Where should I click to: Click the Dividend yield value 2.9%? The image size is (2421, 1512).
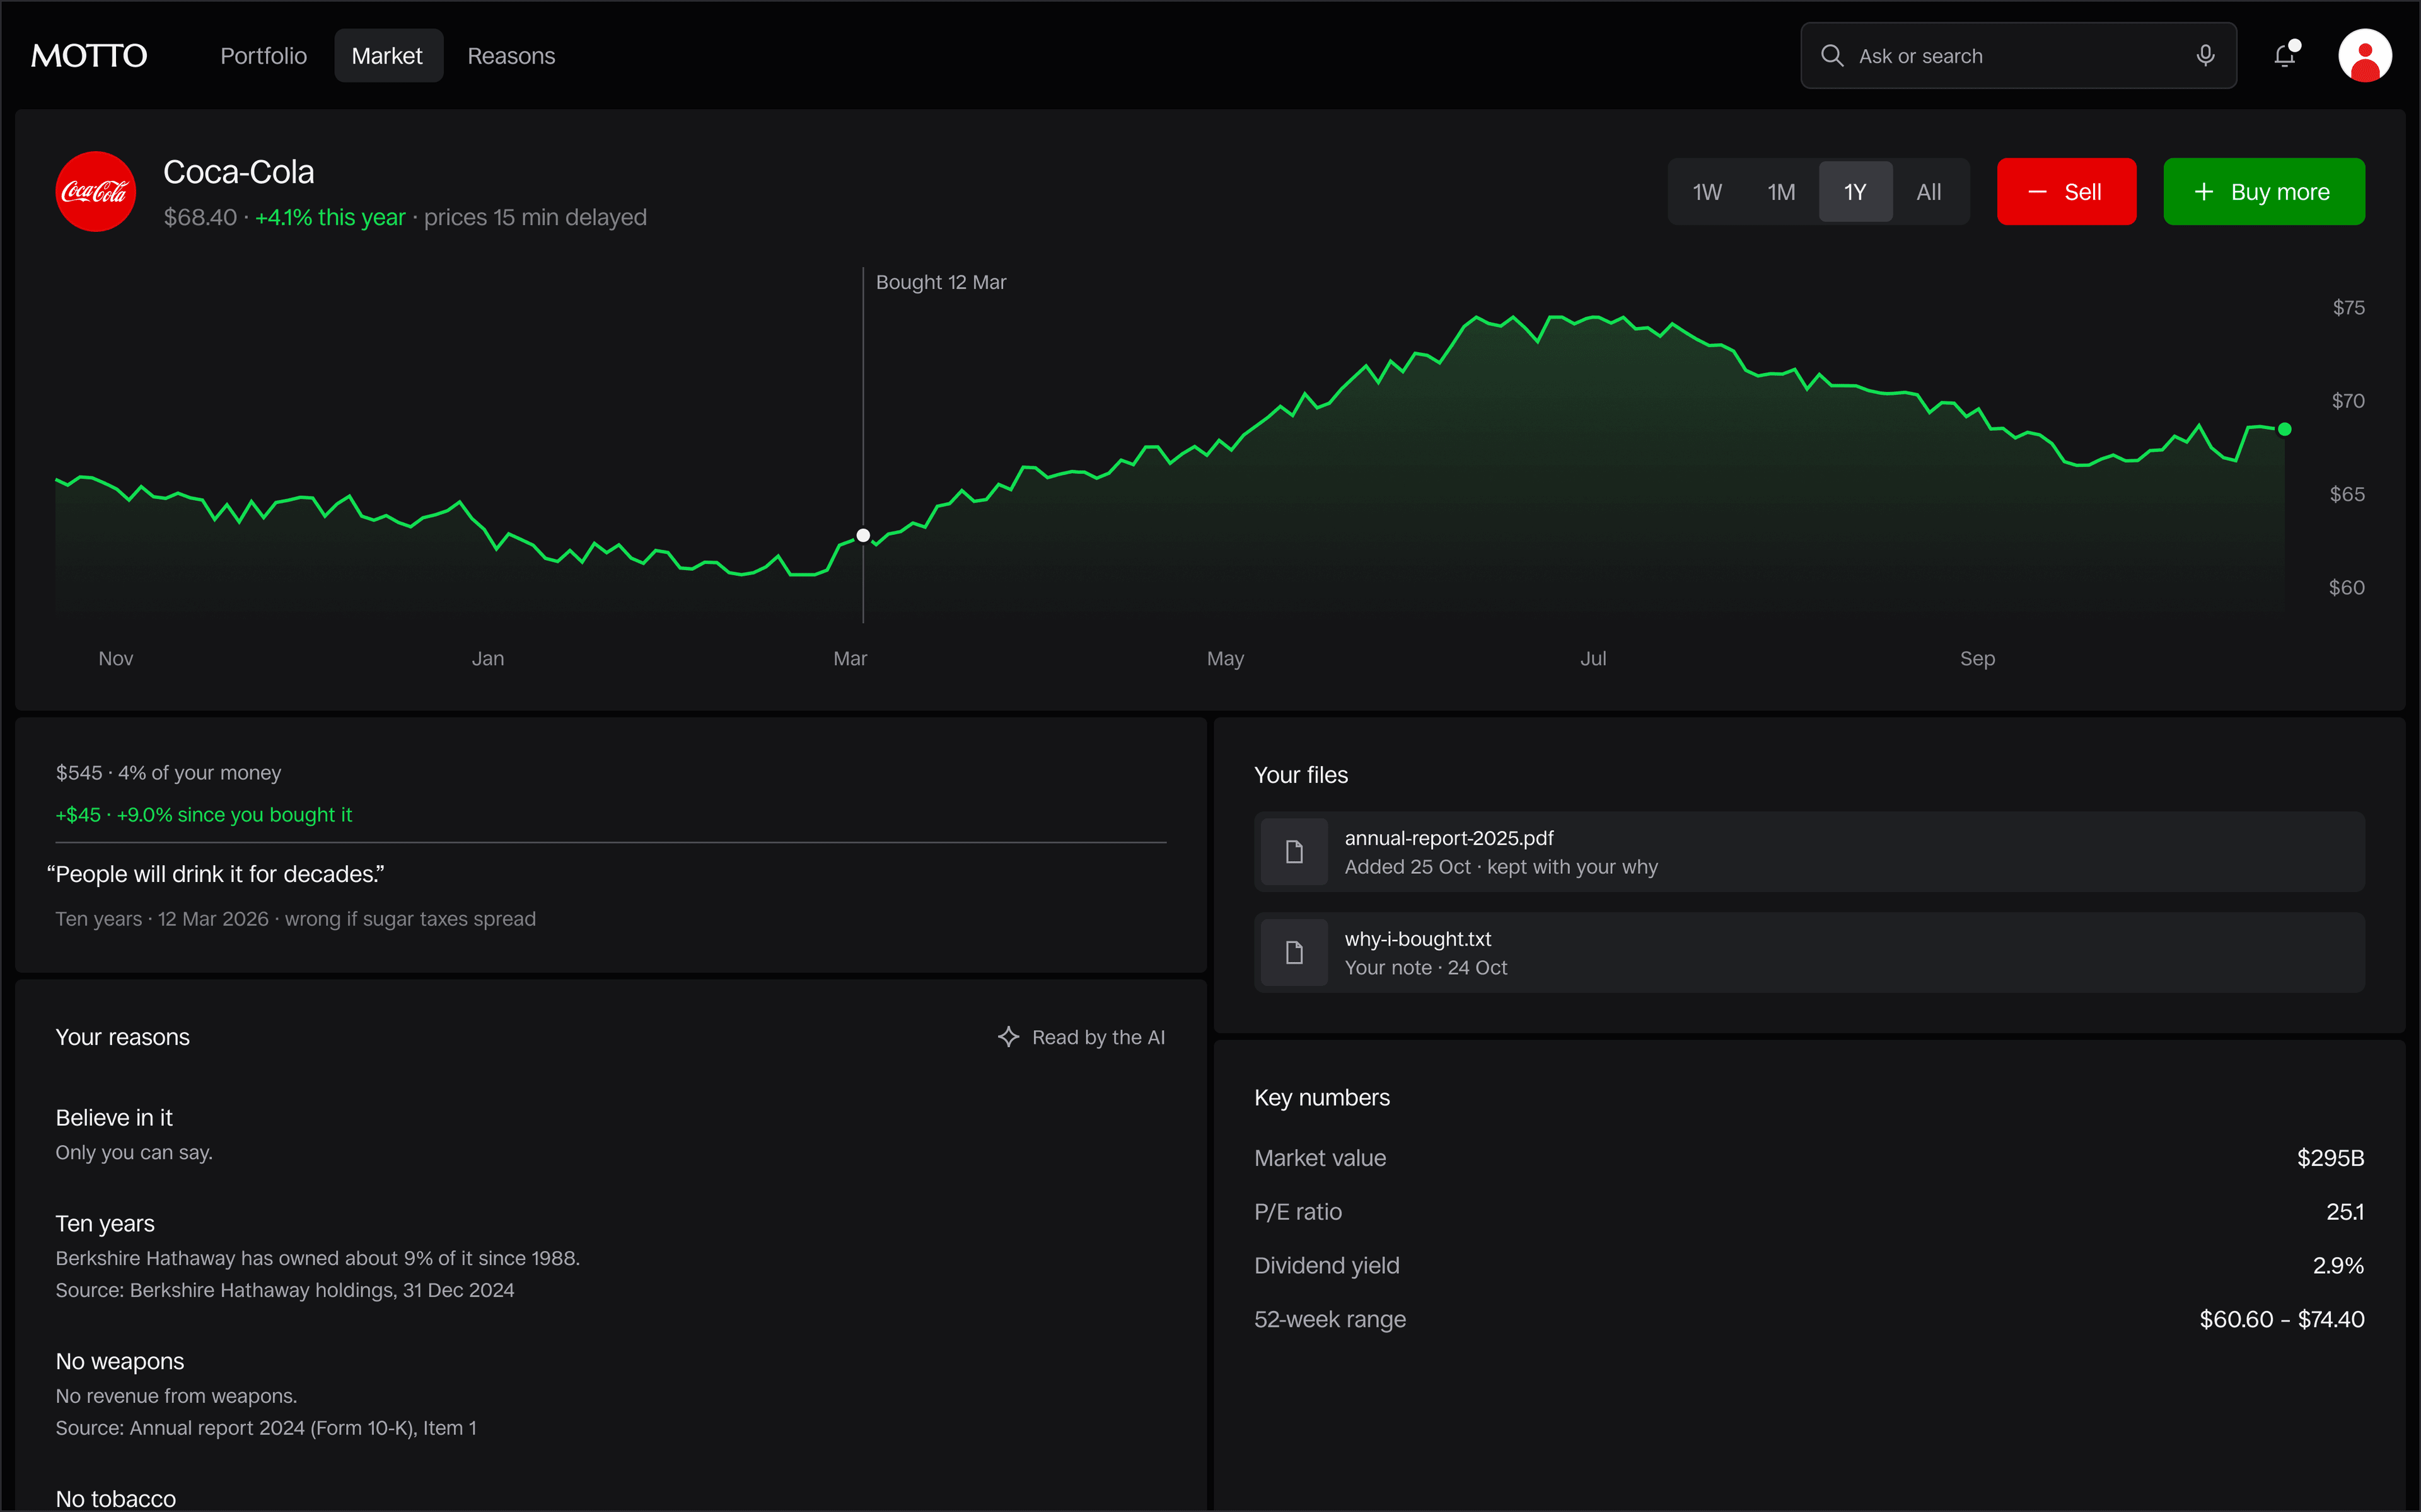(x=2338, y=1265)
